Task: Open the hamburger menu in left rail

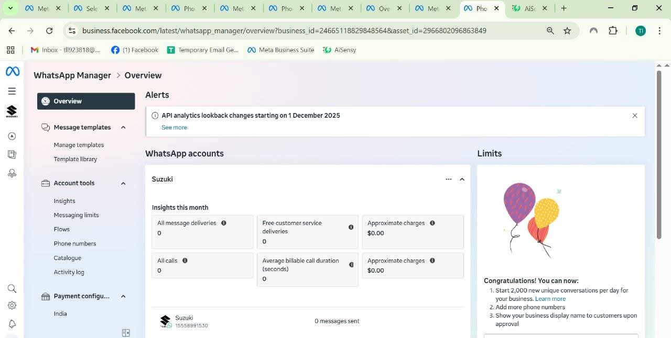Action: (12, 91)
